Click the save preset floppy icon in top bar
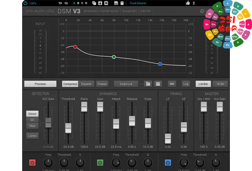252x171 pixels. point(116,3)
